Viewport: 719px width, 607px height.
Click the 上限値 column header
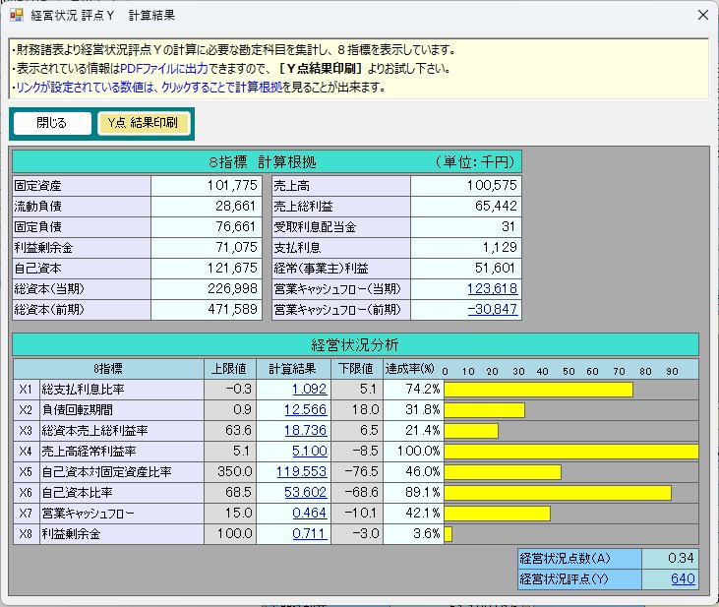(230, 369)
